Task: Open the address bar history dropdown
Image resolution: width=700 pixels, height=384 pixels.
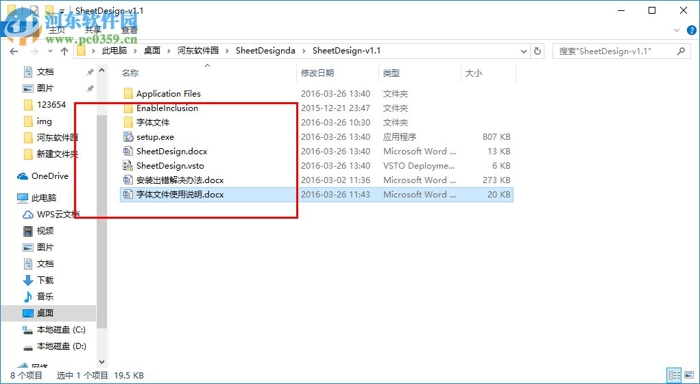Action: click(524, 51)
